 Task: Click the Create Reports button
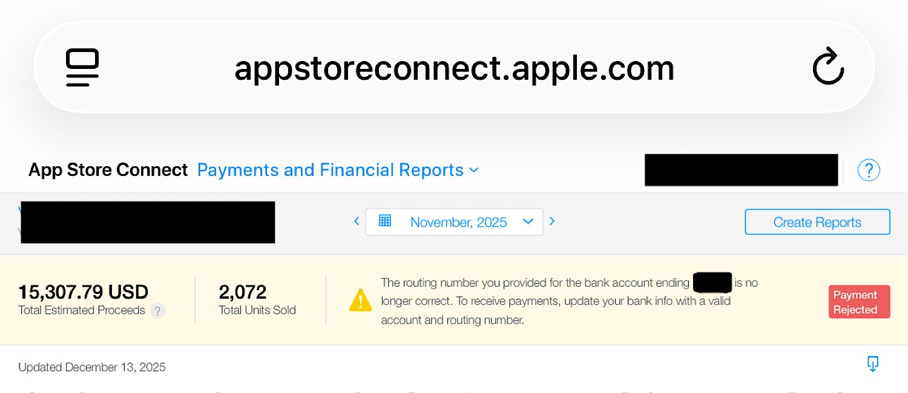point(817,222)
